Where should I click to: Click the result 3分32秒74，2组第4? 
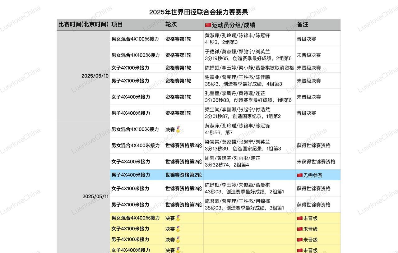pos(227,164)
